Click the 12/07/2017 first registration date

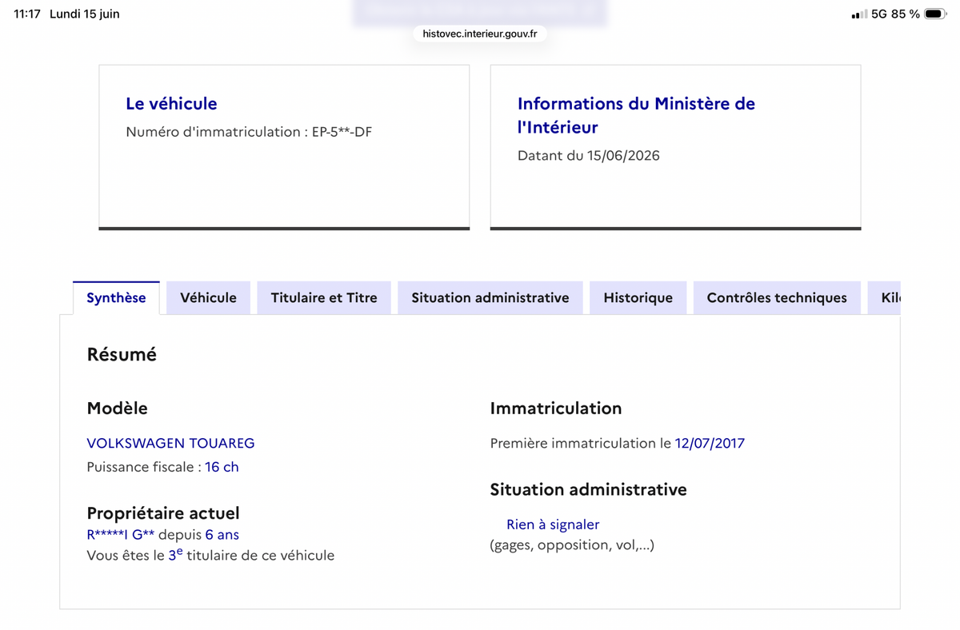tap(710, 443)
